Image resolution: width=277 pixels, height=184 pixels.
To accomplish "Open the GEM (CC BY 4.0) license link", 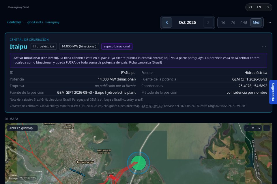I will pos(153,106).
